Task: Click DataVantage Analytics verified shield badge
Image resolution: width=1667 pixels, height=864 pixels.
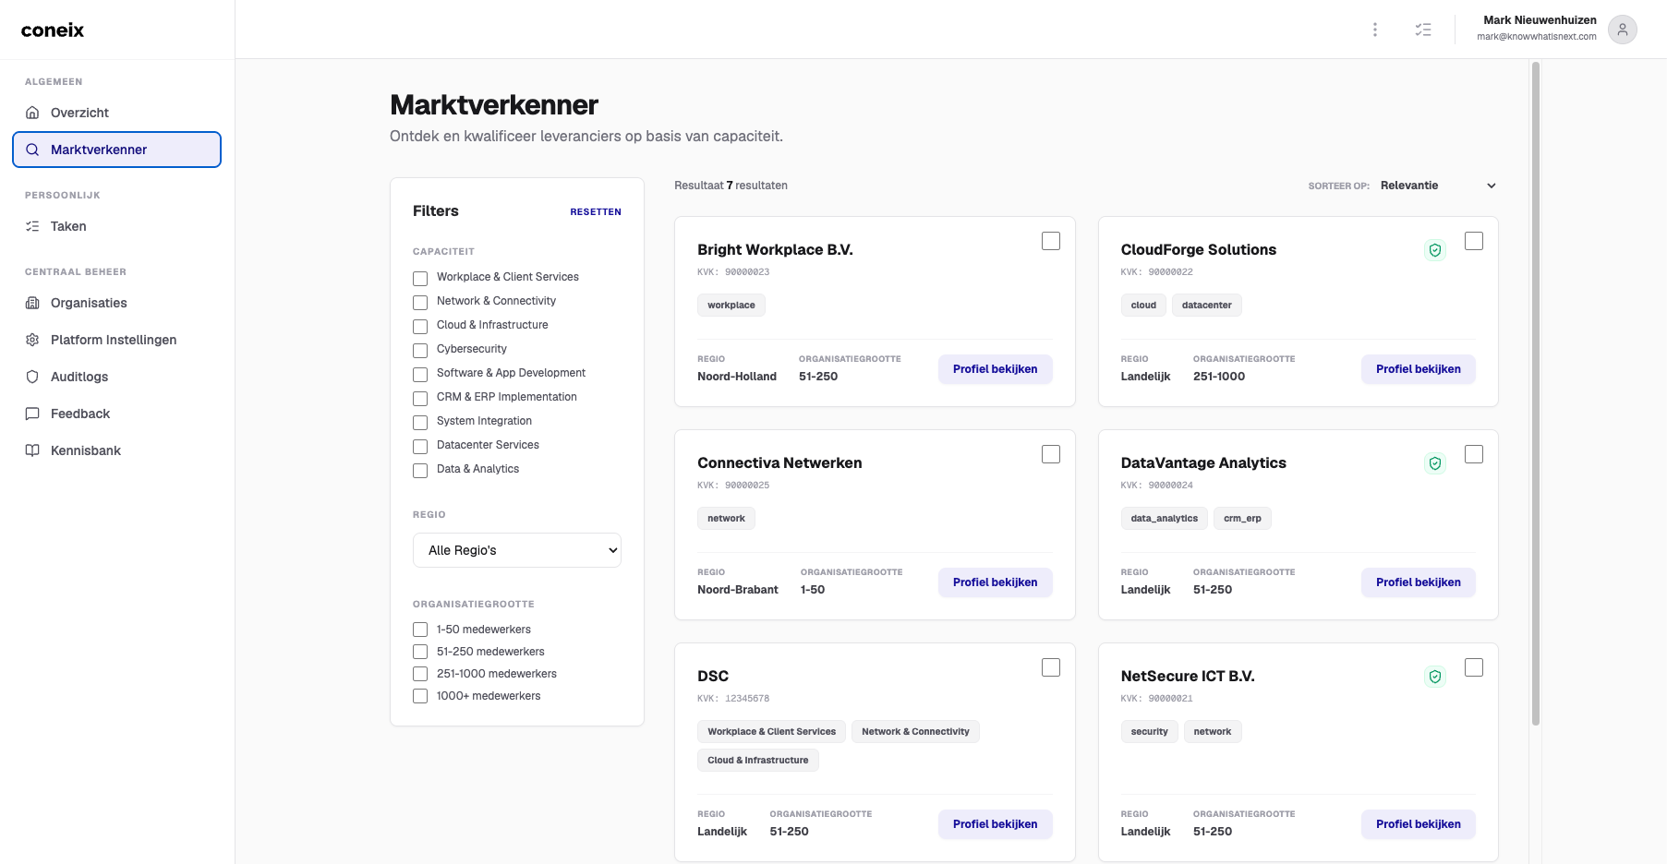Action: click(x=1435, y=463)
